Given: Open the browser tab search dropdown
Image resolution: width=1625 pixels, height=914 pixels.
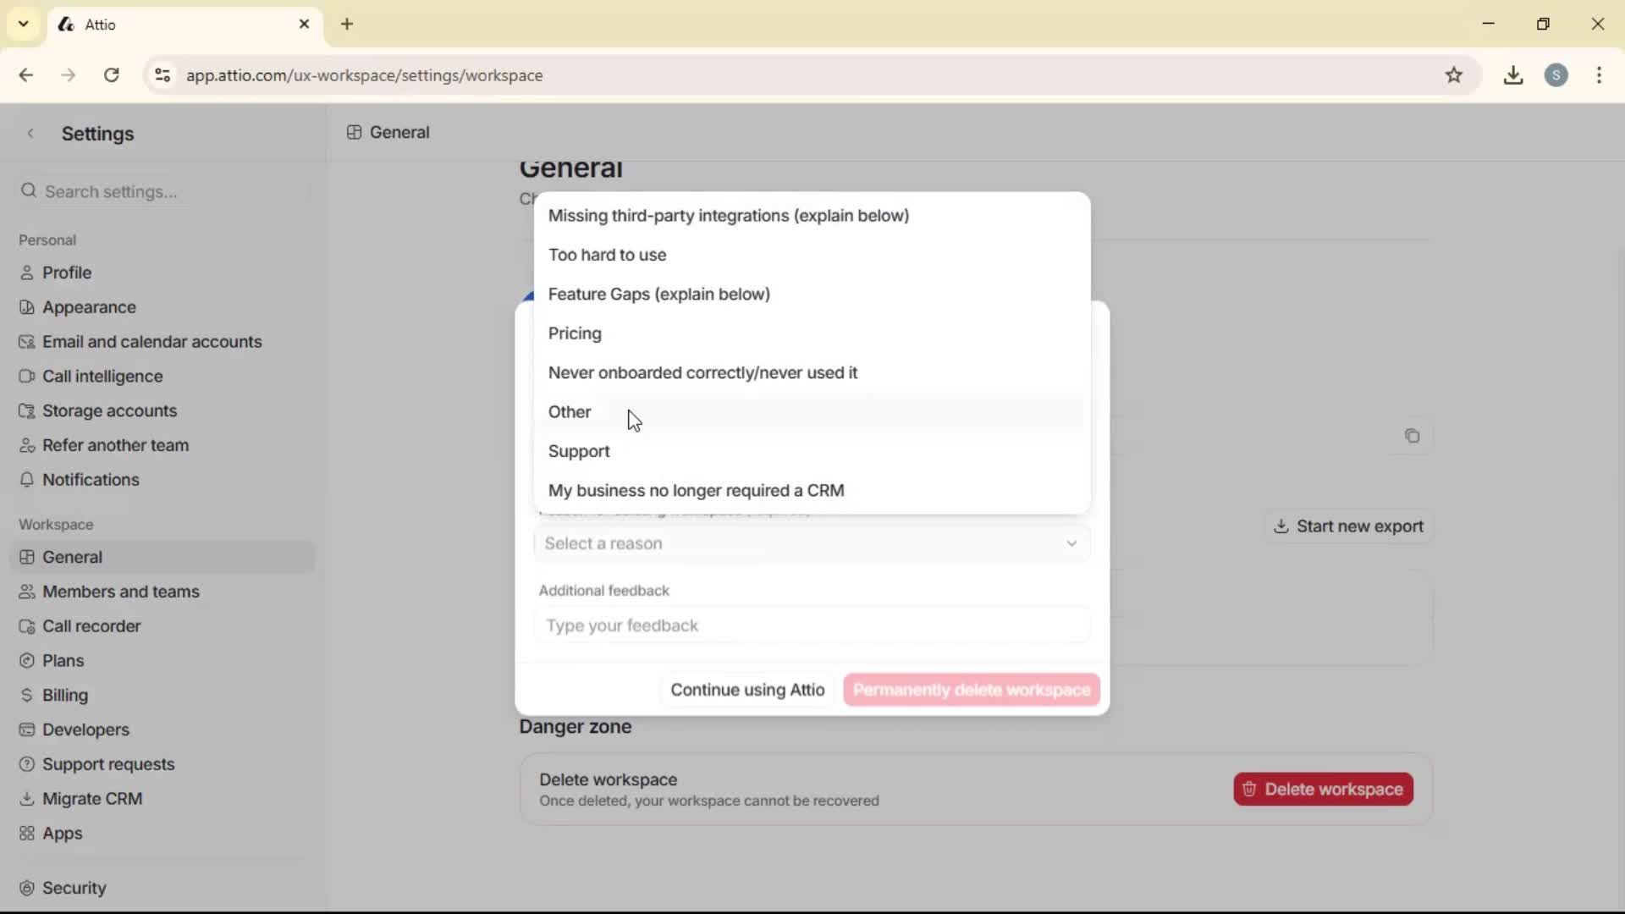Looking at the screenshot, I should [23, 24].
